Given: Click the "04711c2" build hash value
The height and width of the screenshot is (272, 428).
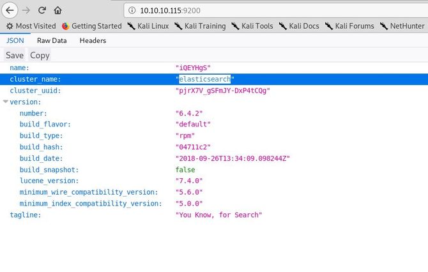Looking at the screenshot, I should click(193, 147).
